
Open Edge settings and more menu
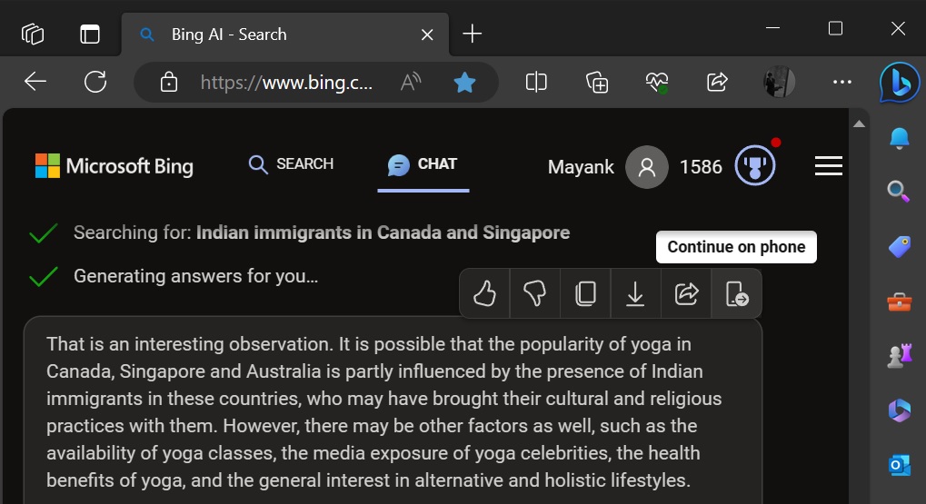[x=841, y=82]
